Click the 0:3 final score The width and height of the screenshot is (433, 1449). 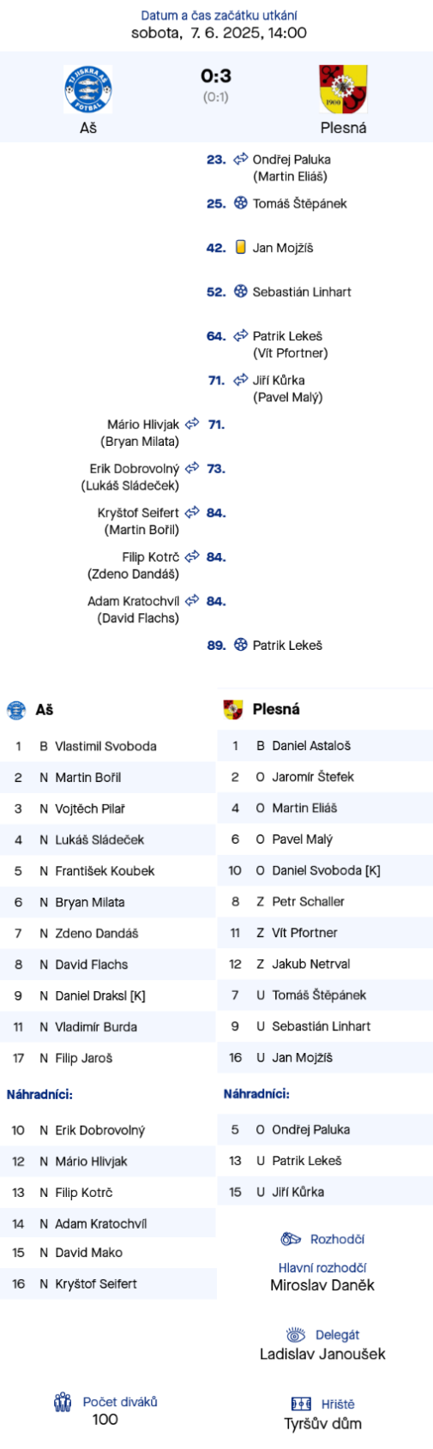(216, 76)
